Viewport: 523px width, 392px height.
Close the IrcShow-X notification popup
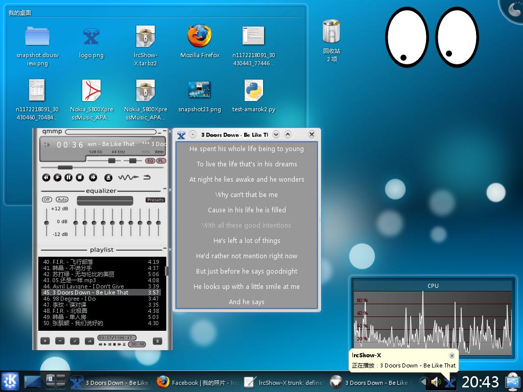[451, 355]
